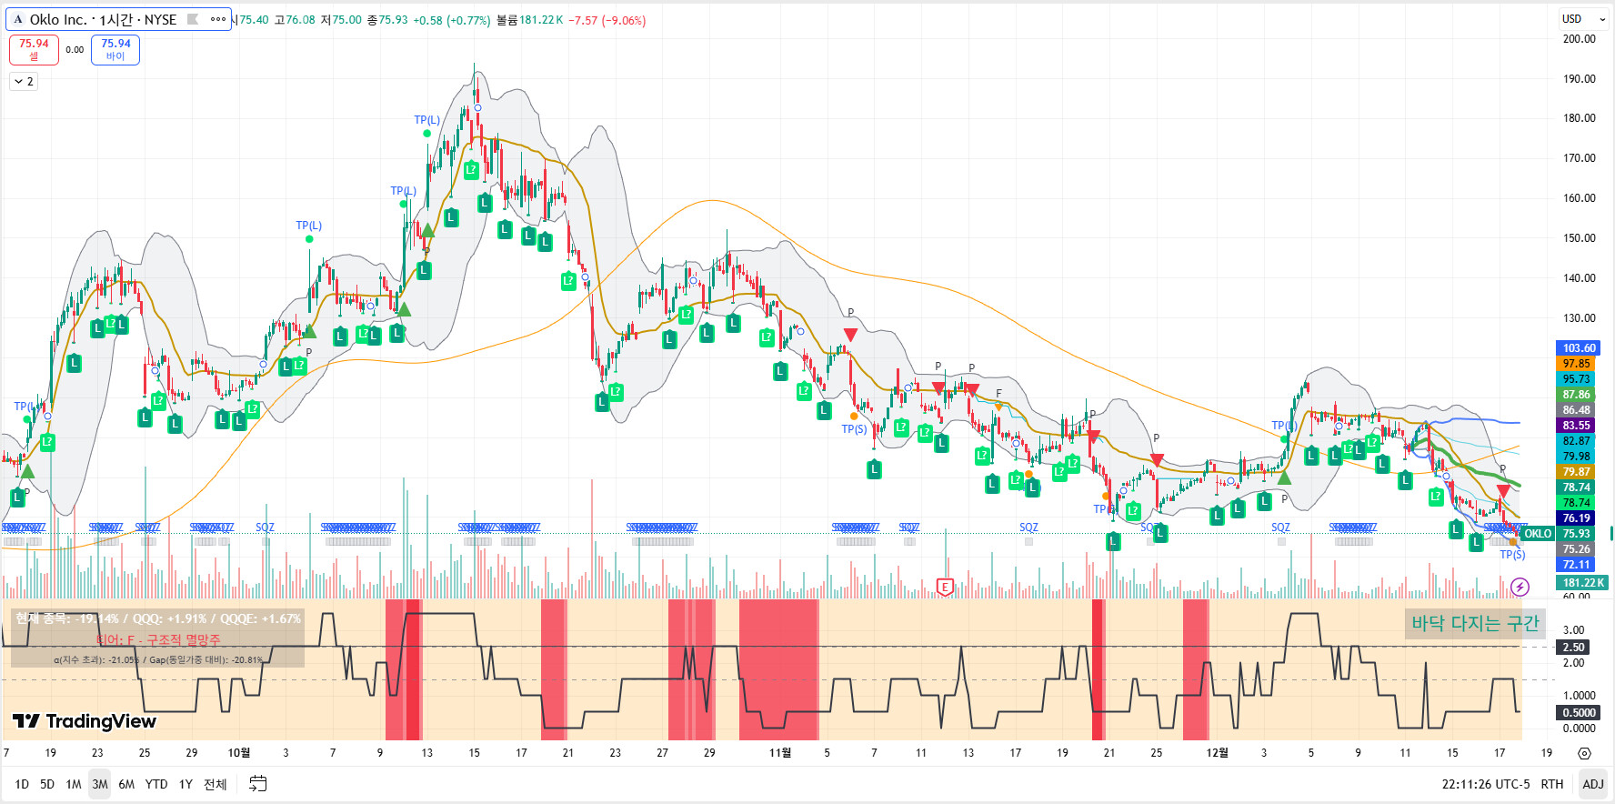
Task: Click the purple lightning bolt icon
Action: pos(1520,588)
